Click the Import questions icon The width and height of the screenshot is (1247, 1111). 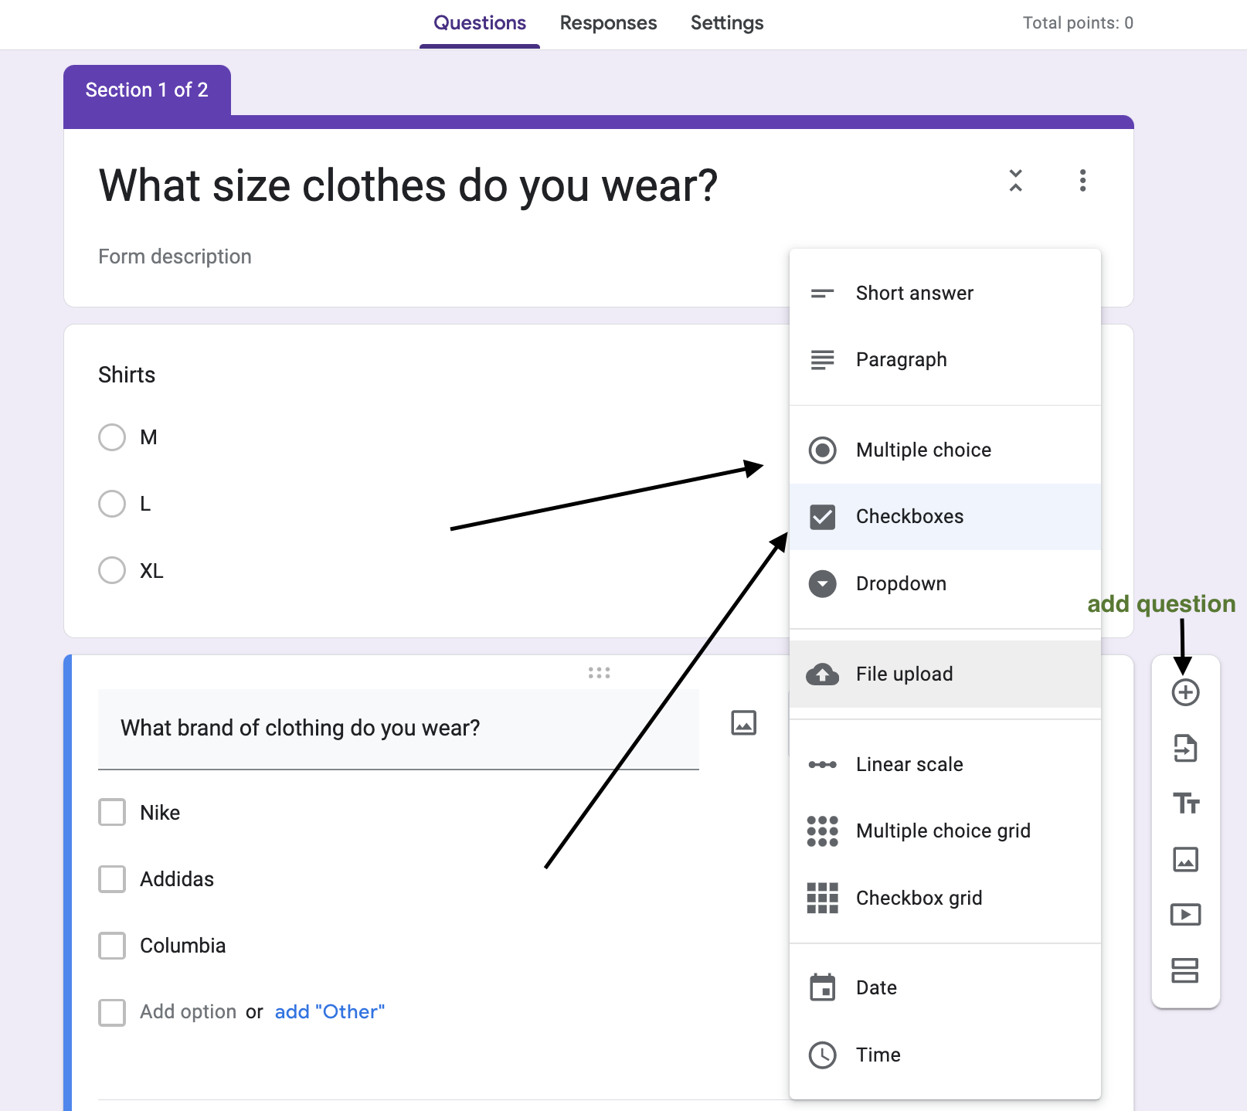(x=1185, y=747)
